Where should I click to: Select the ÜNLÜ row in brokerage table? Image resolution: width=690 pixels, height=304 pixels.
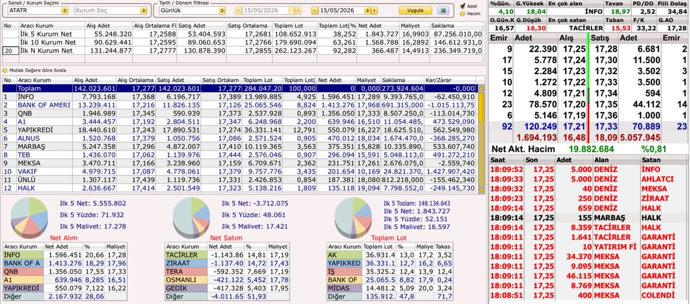(239, 179)
